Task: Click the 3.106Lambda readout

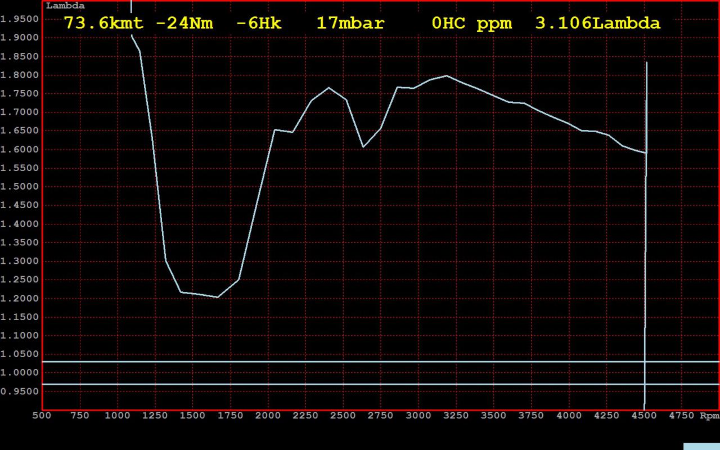Action: pos(597,24)
